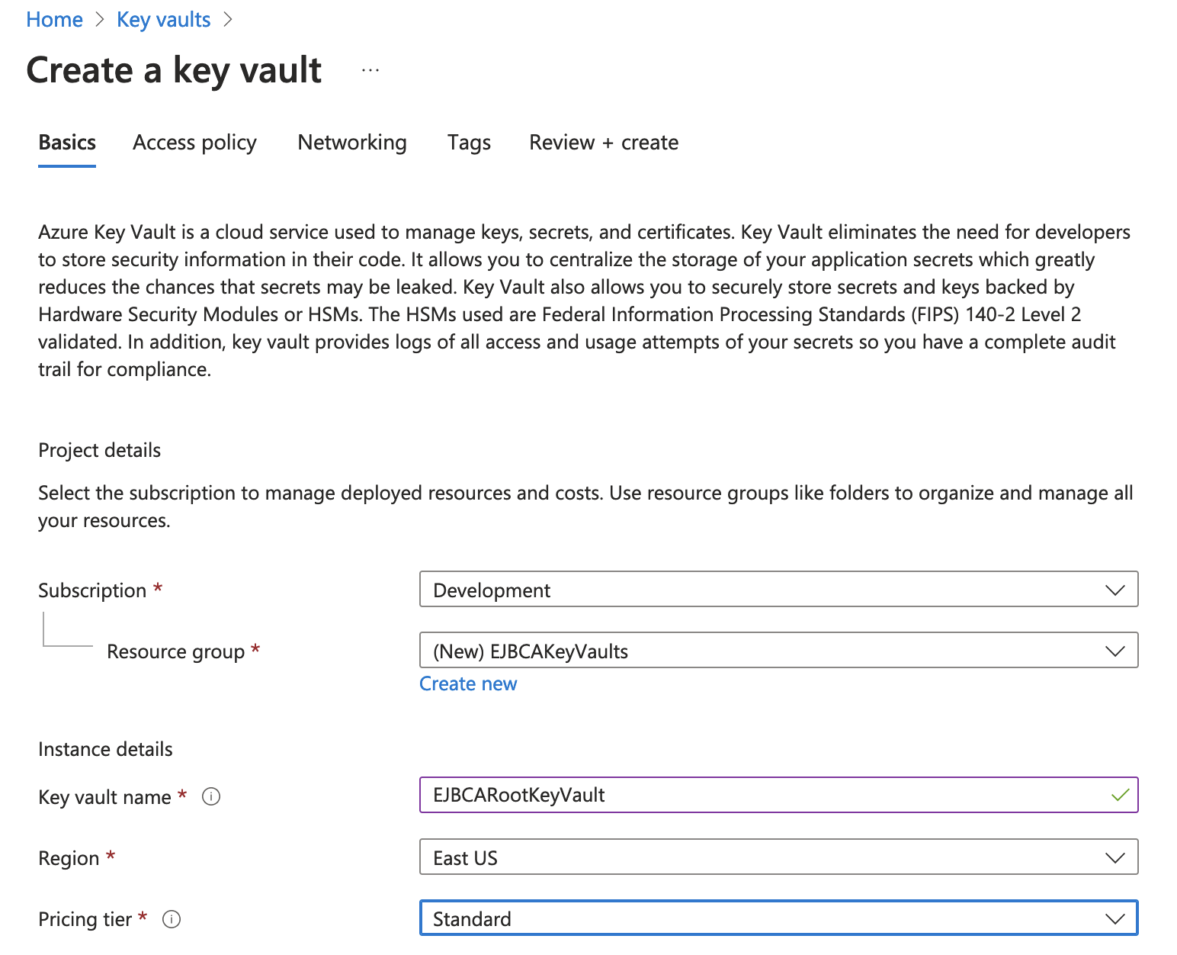Image resolution: width=1177 pixels, height=955 pixels.
Task: Expand the Region dropdown set to East US
Action: (x=778, y=857)
